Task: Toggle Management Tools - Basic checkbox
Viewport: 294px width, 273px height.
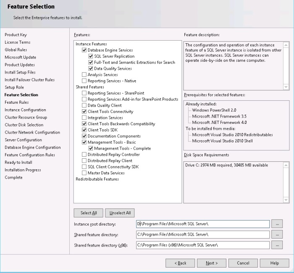Action: (x=84, y=142)
